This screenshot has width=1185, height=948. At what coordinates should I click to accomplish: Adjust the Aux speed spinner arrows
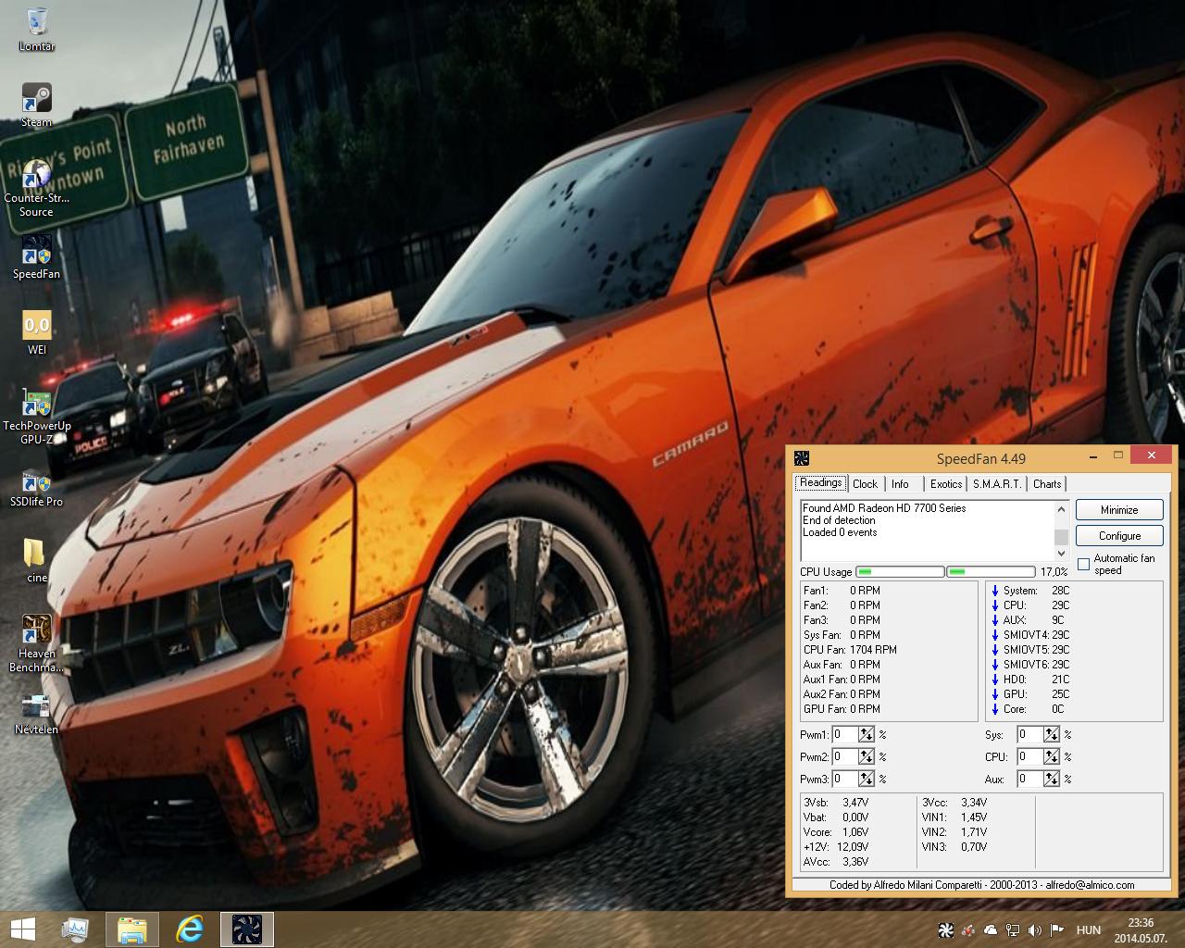point(1052,780)
